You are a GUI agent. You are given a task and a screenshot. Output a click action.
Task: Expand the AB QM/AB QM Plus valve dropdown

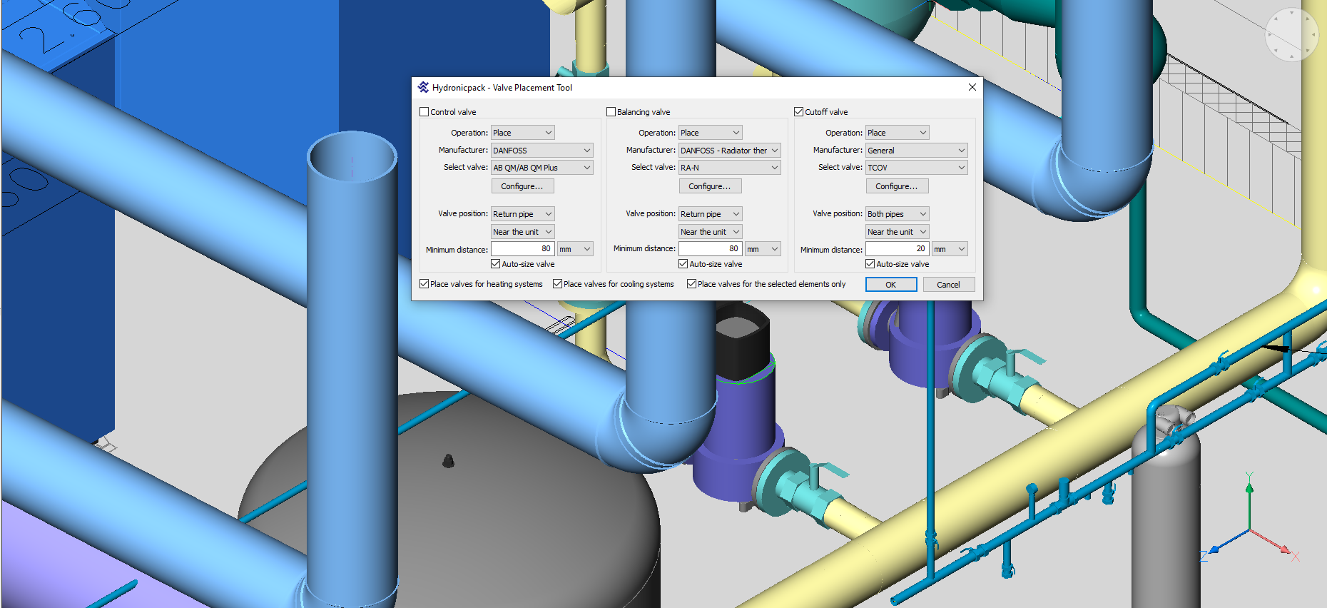(542, 168)
